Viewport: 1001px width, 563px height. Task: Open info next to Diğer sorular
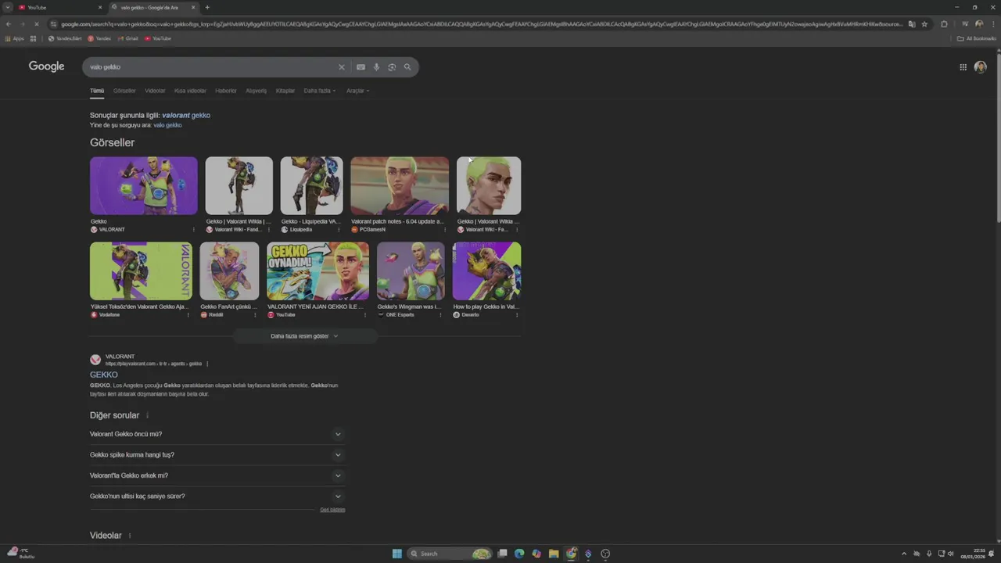click(x=147, y=415)
